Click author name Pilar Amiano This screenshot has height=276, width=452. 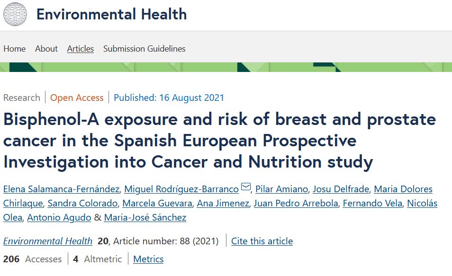[281, 189]
